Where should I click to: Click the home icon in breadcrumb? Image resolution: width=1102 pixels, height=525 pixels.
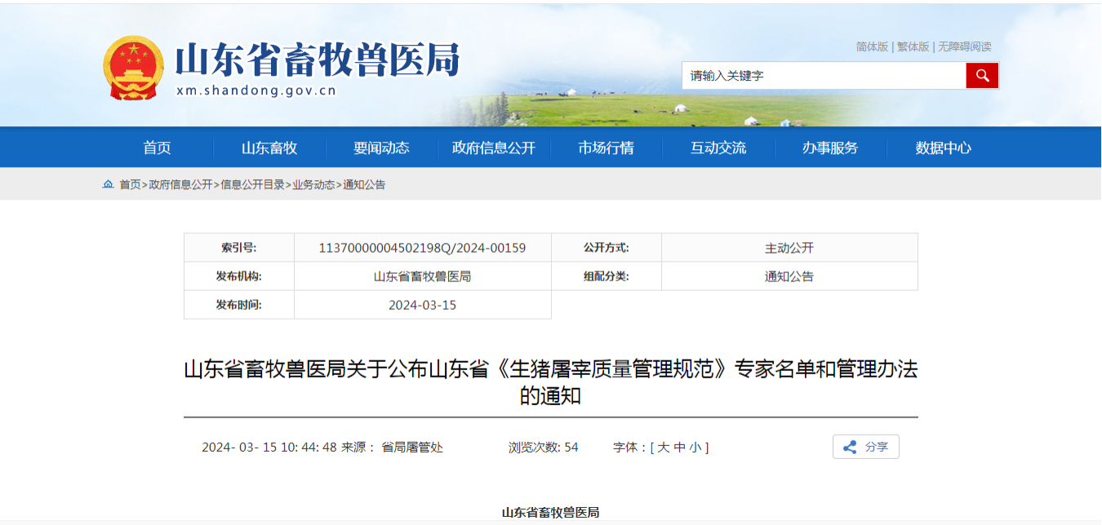108,185
